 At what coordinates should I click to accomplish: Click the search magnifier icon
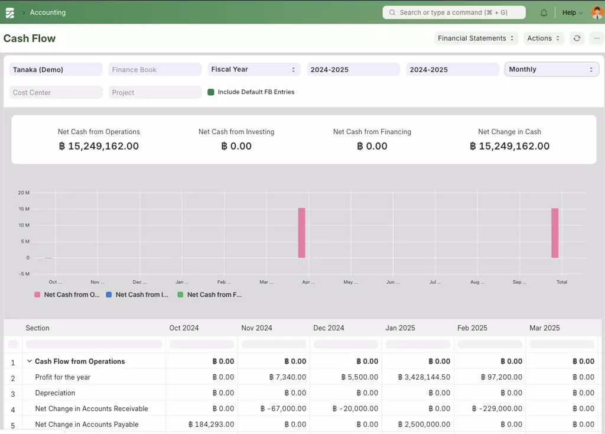pyautogui.click(x=392, y=12)
